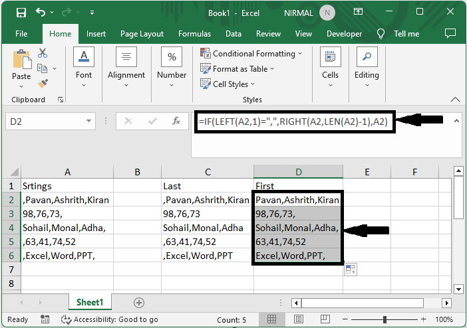Click the Cut scissors icon
The height and width of the screenshot is (328, 467).
[x=43, y=54]
